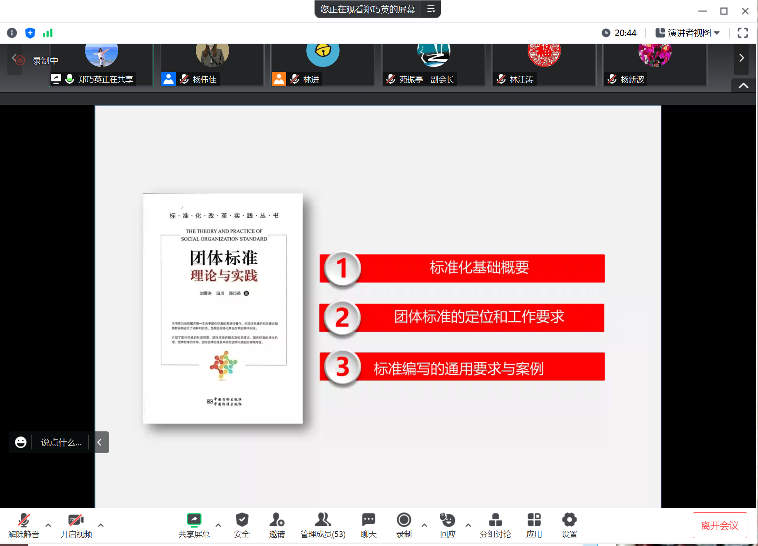
Task: Select 林江涛 participant tile
Action: coord(544,65)
